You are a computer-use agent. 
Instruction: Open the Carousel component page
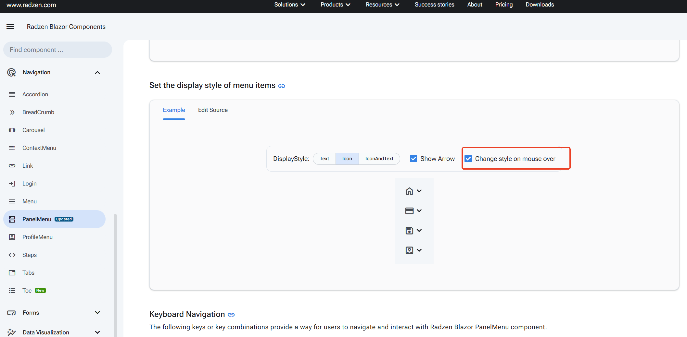(33, 130)
